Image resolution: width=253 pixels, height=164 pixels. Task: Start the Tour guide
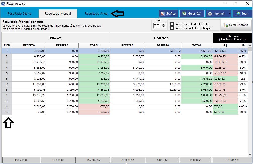pyautogui.click(x=242, y=14)
